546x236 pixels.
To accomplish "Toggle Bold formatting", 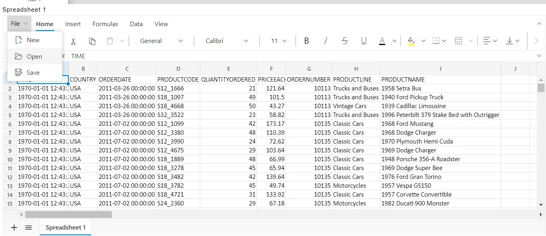I will click(306, 41).
